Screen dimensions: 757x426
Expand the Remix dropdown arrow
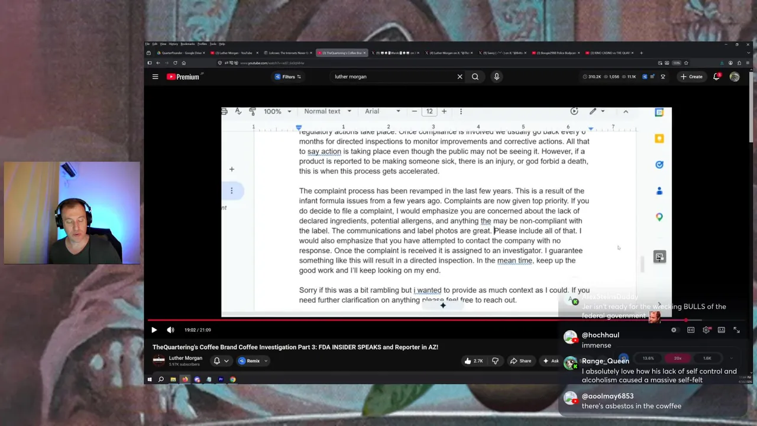click(x=266, y=361)
